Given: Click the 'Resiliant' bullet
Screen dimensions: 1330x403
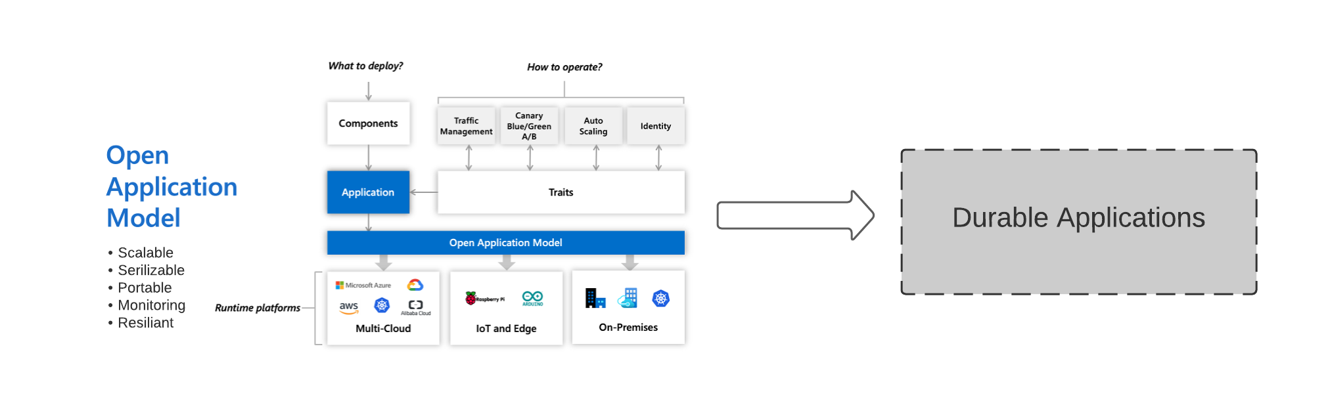Looking at the screenshot, I should click(x=145, y=323).
